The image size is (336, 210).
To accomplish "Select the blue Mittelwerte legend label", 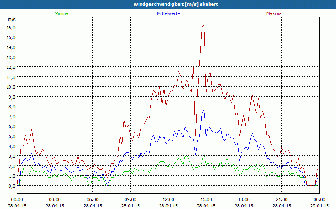I will (x=168, y=13).
